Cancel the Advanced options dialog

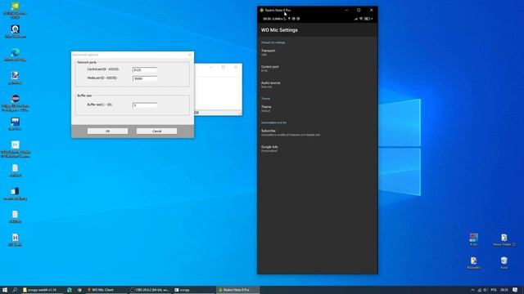156,131
